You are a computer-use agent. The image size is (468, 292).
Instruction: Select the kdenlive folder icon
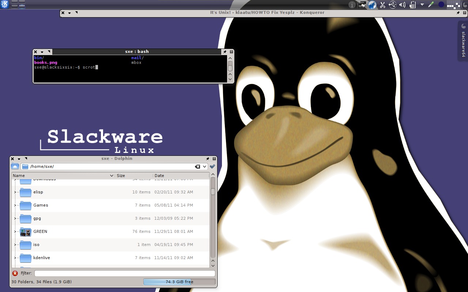26,258
